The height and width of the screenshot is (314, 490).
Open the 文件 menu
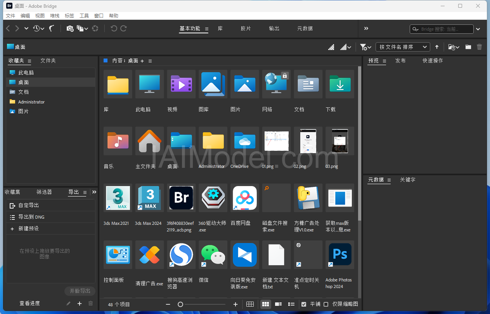(x=10, y=16)
